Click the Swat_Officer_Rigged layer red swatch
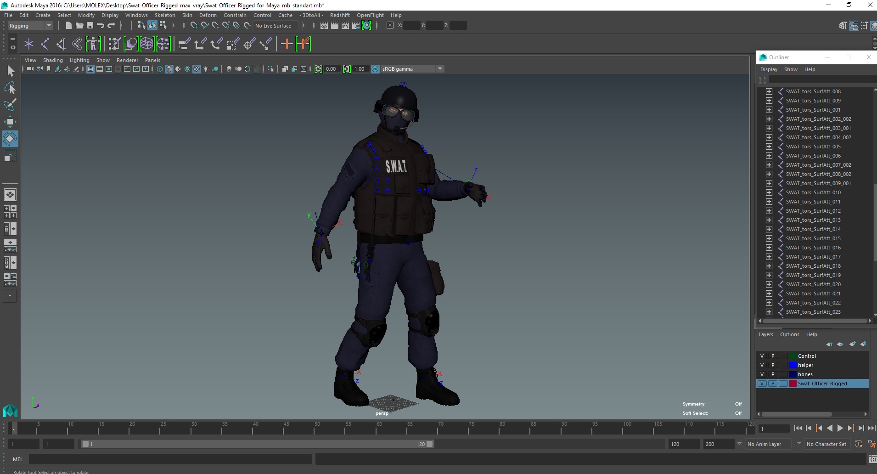 tap(793, 384)
